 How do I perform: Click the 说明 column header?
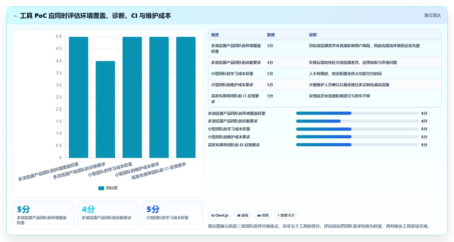313,35
